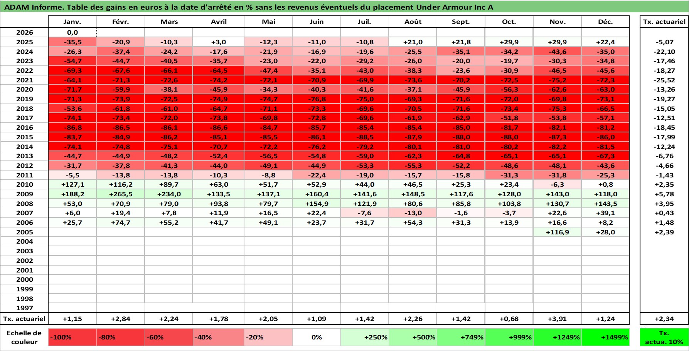Select the 'Févr.' column header
This screenshot has height=351, width=689.
point(121,22)
